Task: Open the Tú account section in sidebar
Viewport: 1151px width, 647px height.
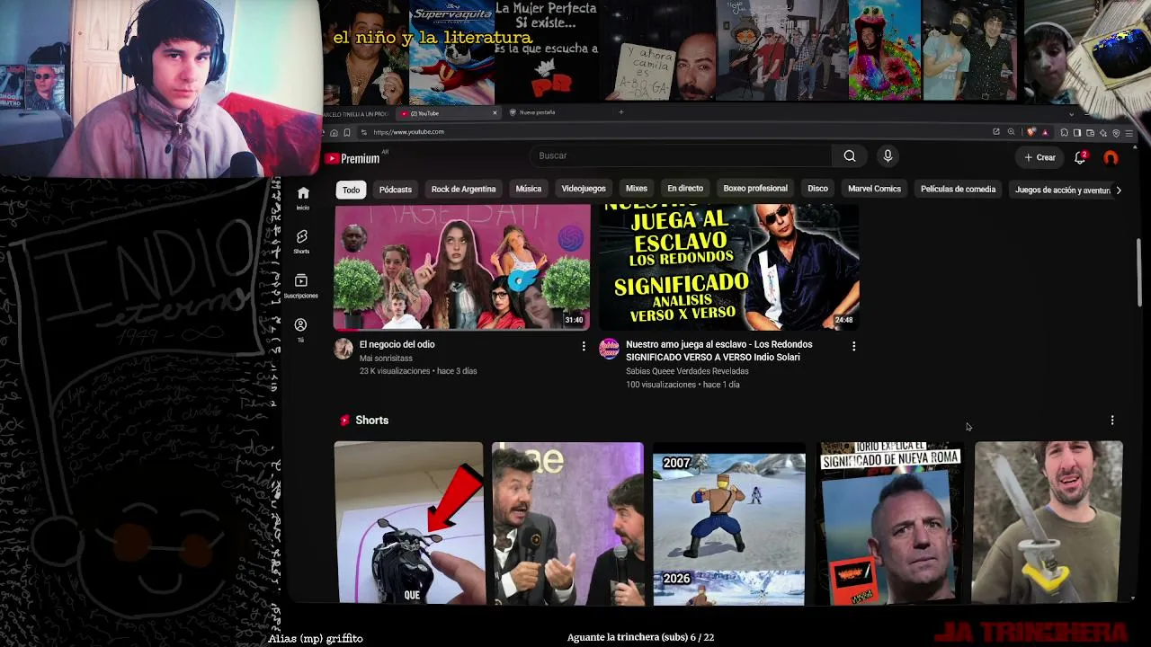Action: click(301, 330)
